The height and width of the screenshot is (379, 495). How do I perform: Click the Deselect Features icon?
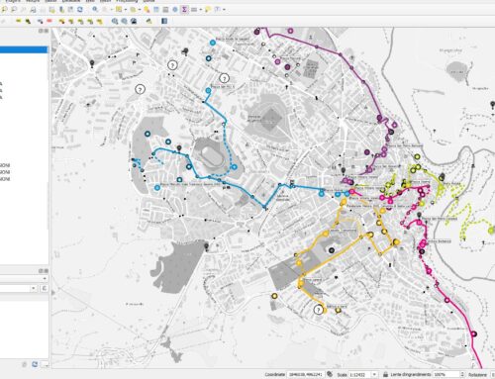pos(147,10)
